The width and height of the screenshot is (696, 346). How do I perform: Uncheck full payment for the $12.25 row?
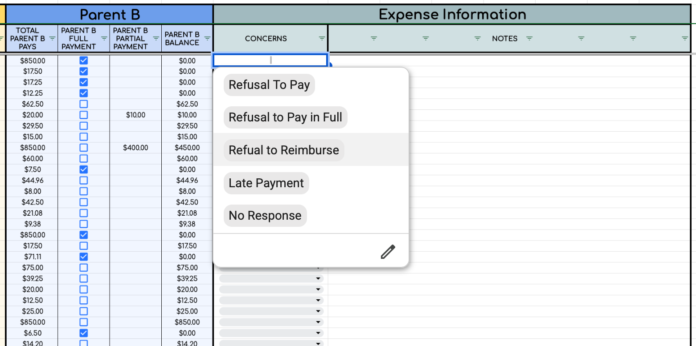tap(83, 93)
